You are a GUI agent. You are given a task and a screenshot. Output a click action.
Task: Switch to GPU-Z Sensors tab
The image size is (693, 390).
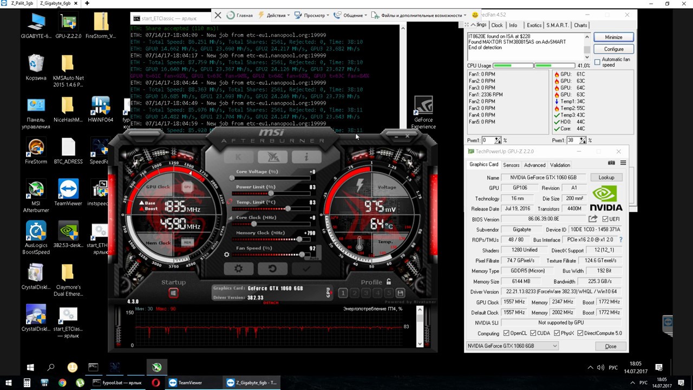pyautogui.click(x=511, y=165)
